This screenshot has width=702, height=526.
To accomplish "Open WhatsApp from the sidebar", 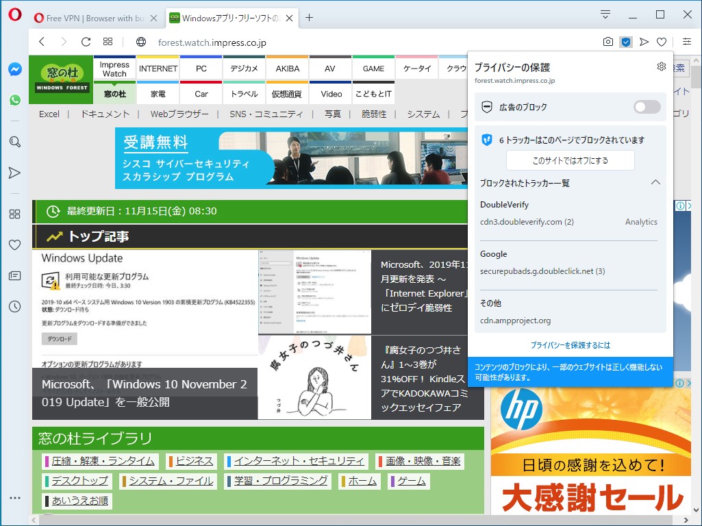I will click(x=14, y=101).
